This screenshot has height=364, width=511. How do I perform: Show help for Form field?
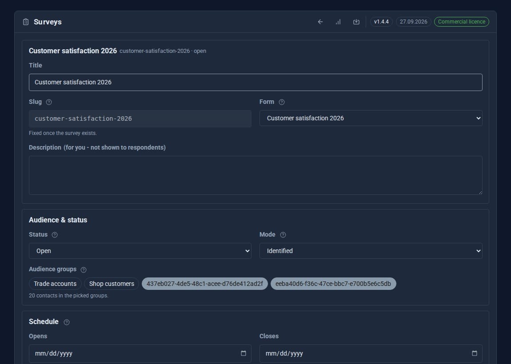coord(282,102)
